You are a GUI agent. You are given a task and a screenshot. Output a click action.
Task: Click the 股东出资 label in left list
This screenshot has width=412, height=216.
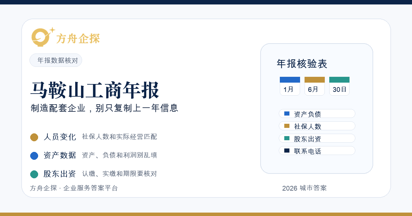point(60,174)
